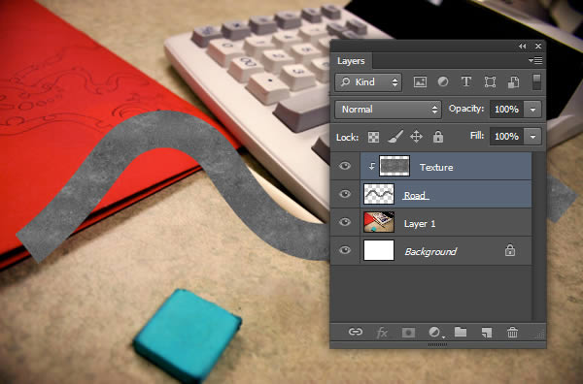
Task: Select the Layers tab
Action: (x=351, y=61)
